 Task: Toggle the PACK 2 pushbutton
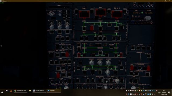122,68
